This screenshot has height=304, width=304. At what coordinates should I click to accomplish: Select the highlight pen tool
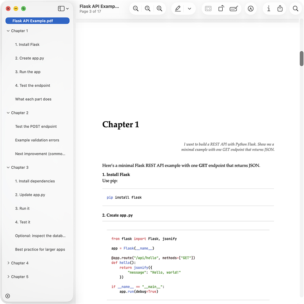[178, 8]
